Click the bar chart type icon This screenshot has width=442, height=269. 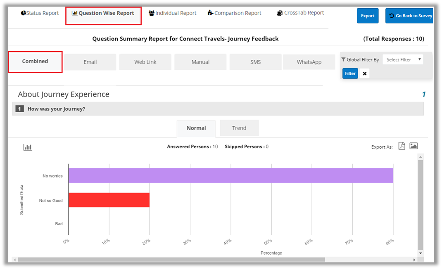28,147
